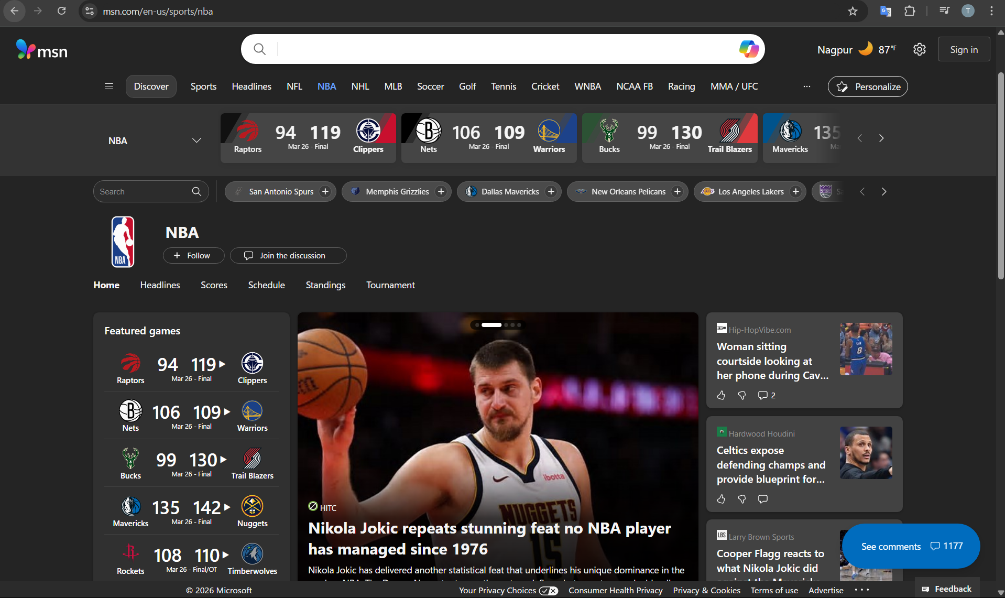Open browser extensions puzzle icon
Screen dimensions: 1005x598
pyautogui.click(x=910, y=11)
